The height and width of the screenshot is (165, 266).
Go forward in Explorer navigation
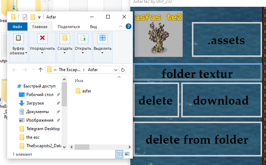(x=25, y=70)
